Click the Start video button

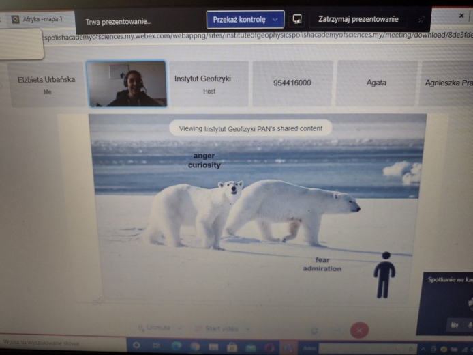pos(217,328)
